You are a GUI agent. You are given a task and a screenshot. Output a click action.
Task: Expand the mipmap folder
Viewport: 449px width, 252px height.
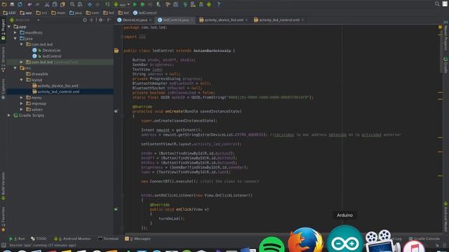click(x=22, y=104)
